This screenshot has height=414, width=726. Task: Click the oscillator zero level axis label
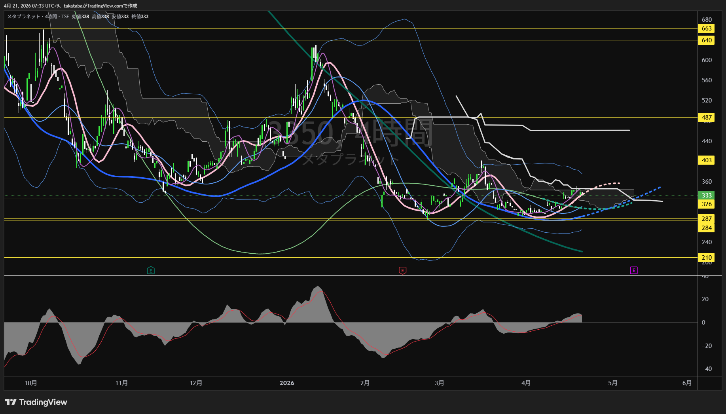click(703, 323)
